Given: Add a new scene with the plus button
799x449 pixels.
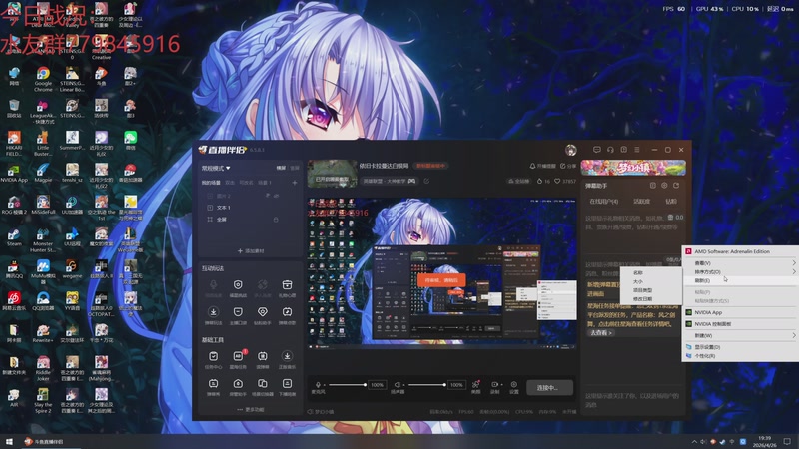Looking at the screenshot, I should [294, 183].
